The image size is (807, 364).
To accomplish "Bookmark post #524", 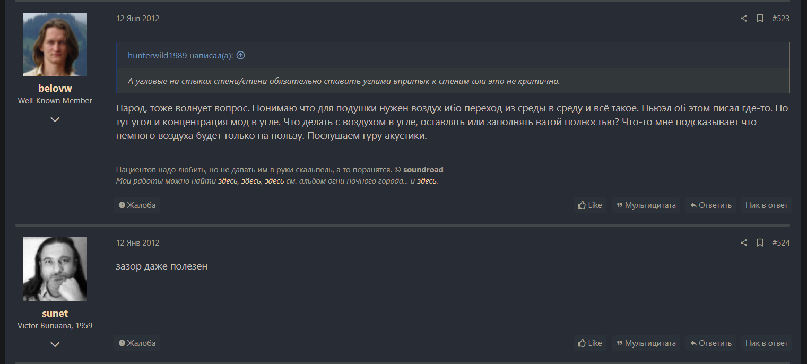I will click(x=760, y=243).
